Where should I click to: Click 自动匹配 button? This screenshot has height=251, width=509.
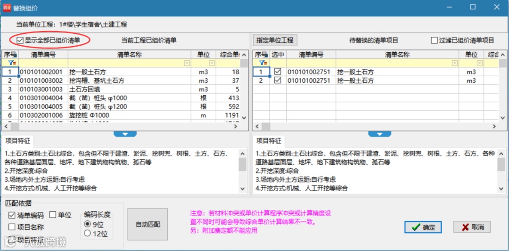coord(148,225)
